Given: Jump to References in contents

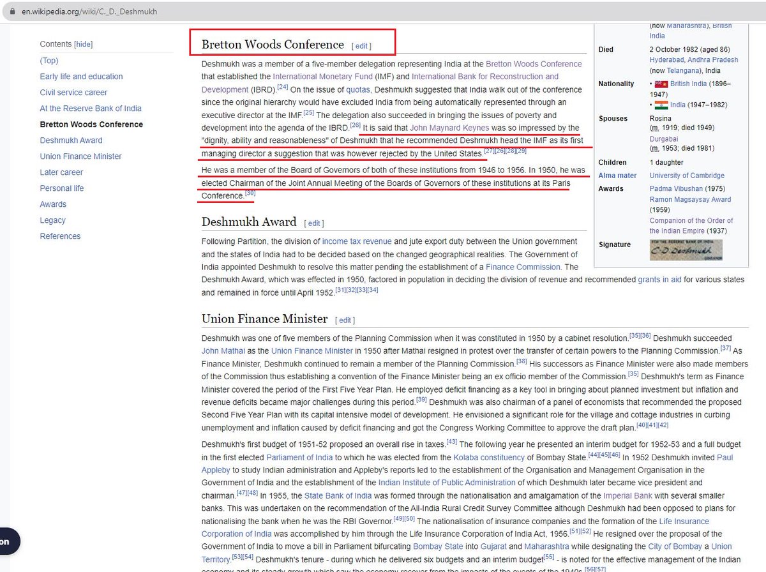Looking at the screenshot, I should coord(60,236).
